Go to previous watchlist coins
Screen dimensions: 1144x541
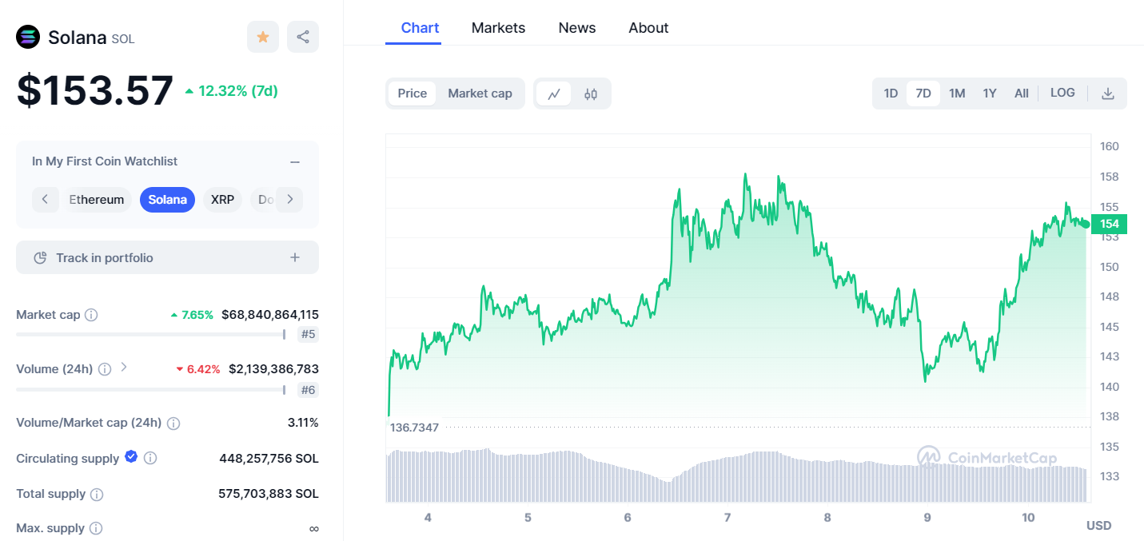click(46, 199)
